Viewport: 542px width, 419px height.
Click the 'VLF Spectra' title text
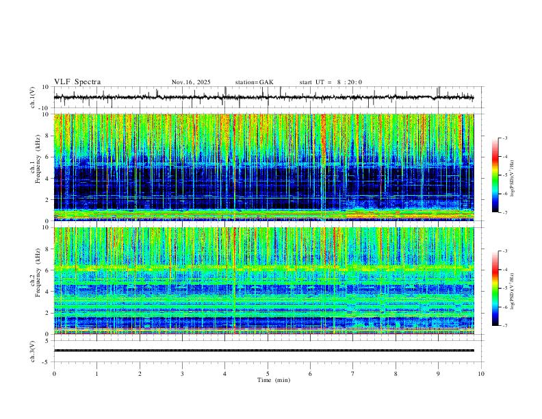tap(77, 82)
